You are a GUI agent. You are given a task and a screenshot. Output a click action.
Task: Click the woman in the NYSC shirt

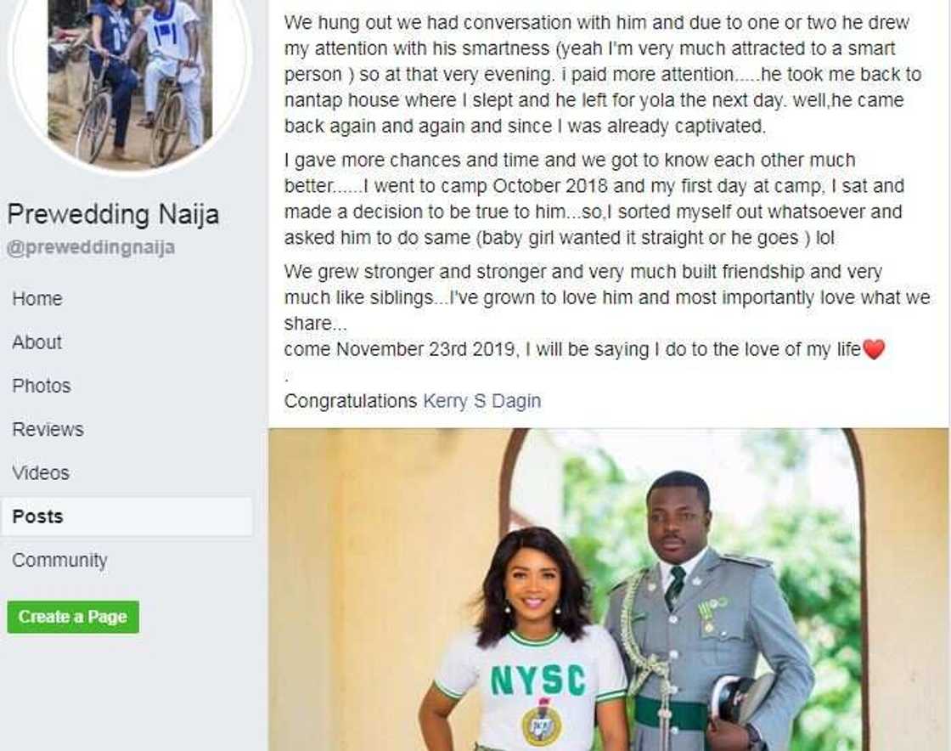pos(533,646)
